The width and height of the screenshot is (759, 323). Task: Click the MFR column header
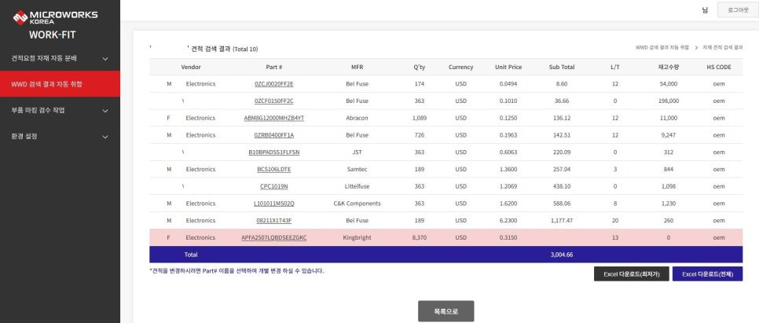(357, 67)
